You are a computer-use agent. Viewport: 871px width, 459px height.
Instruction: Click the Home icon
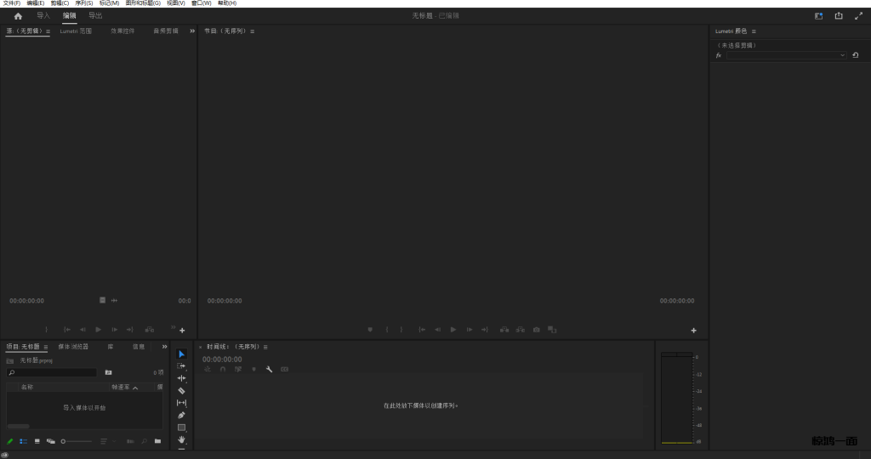click(18, 16)
